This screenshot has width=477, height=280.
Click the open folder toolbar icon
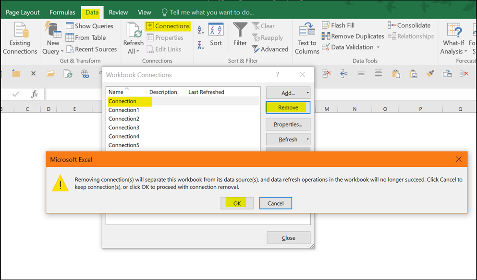pyautogui.click(x=50, y=73)
